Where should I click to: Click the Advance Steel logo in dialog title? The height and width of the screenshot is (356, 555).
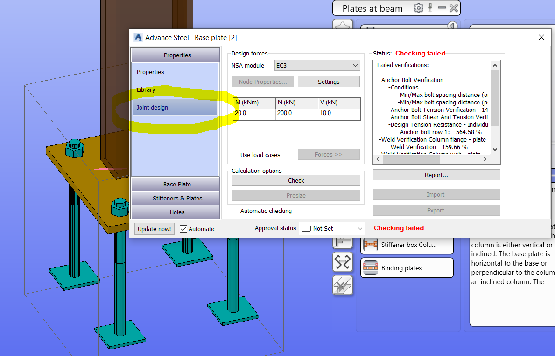pyautogui.click(x=138, y=37)
